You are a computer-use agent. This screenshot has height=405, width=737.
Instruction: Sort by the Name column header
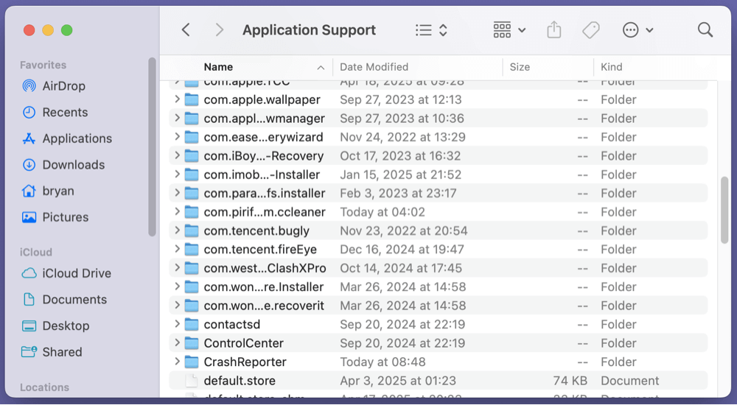pyautogui.click(x=218, y=67)
